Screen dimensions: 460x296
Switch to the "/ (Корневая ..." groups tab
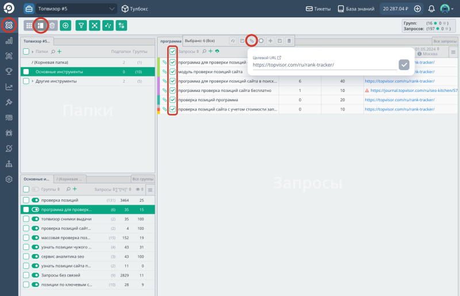point(70,179)
